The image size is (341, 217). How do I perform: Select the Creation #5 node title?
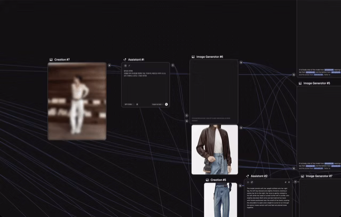218,180
